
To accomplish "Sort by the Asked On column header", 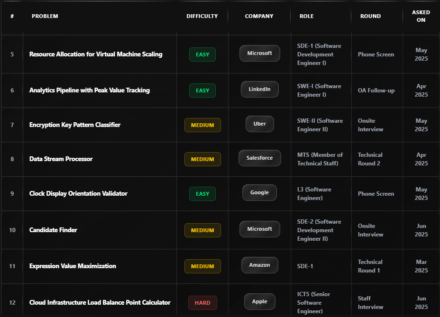I will click(x=421, y=16).
